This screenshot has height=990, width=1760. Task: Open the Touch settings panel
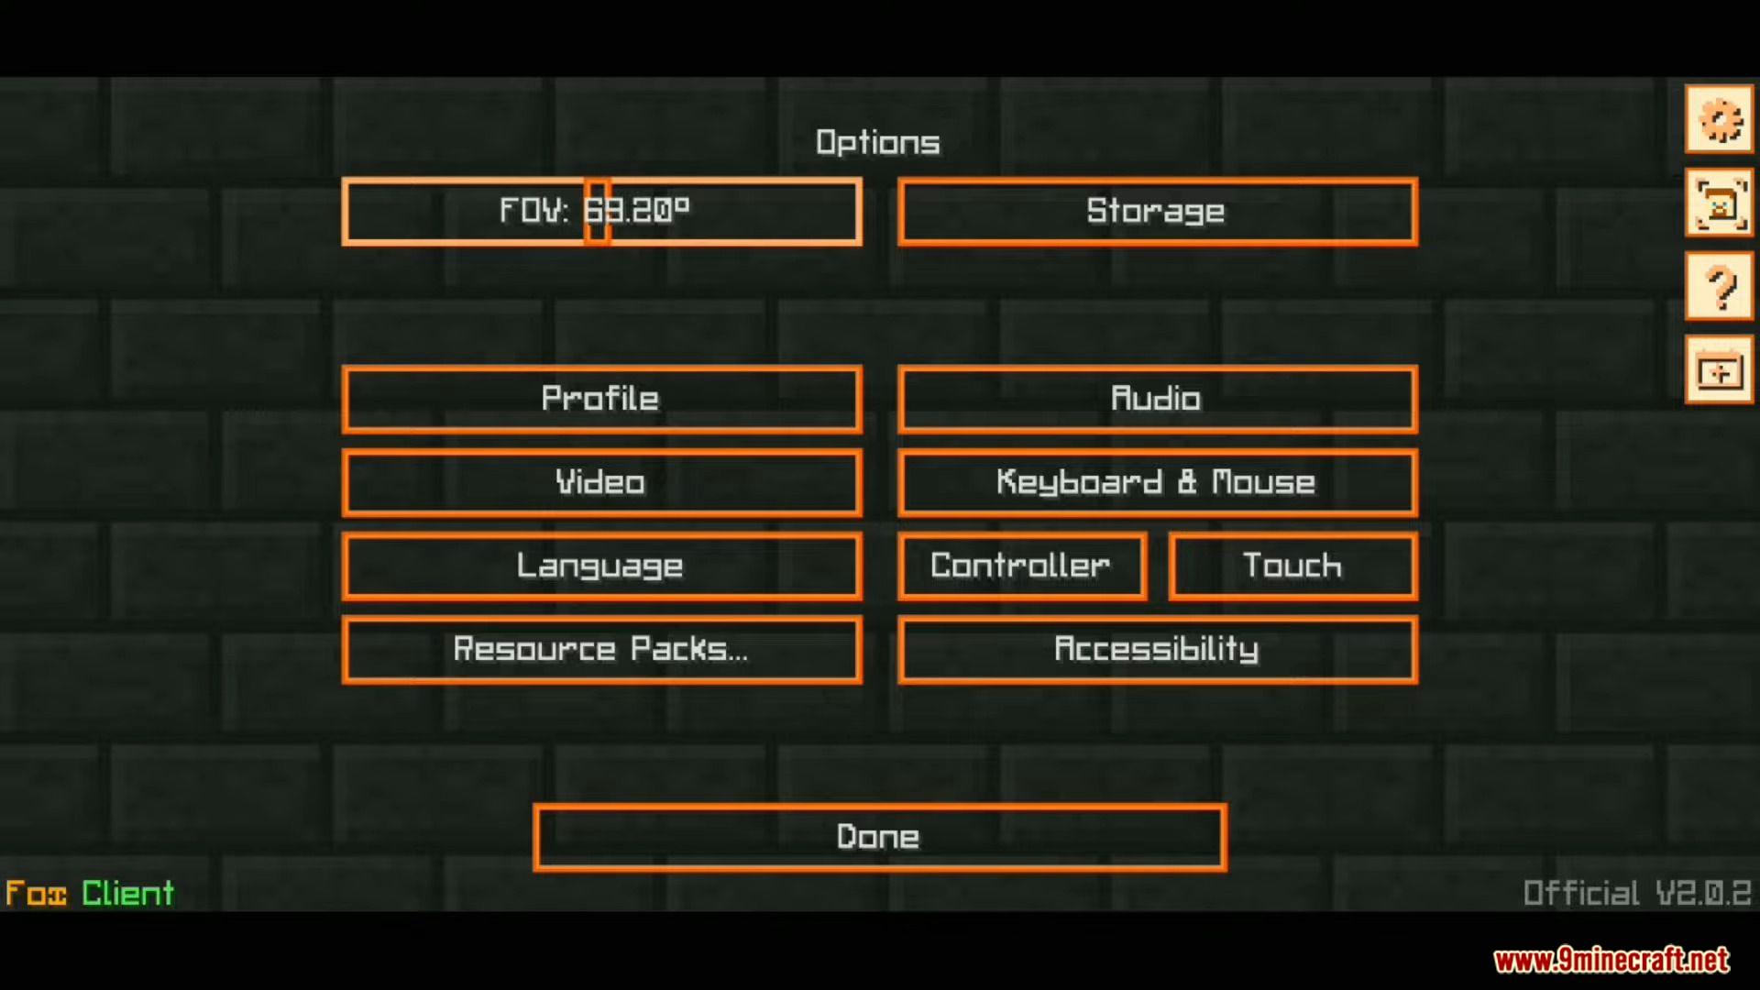click(x=1290, y=566)
